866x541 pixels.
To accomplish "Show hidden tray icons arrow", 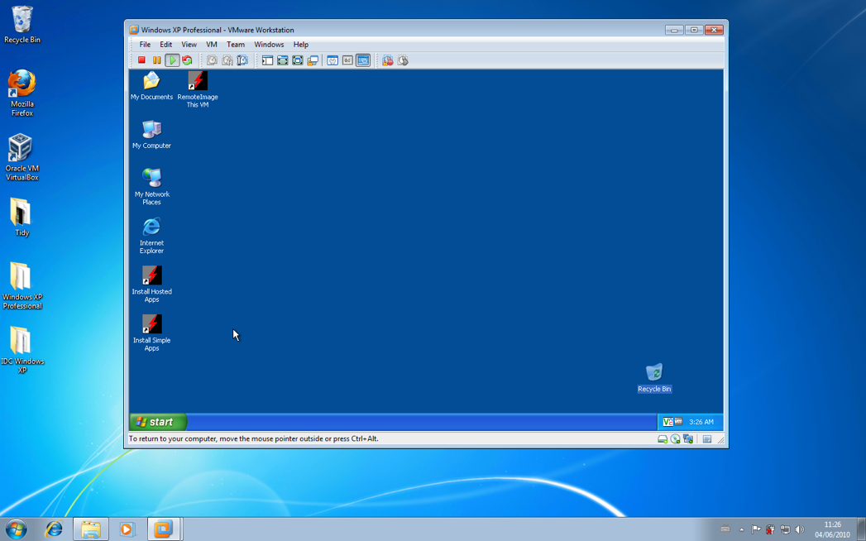I will click(742, 530).
